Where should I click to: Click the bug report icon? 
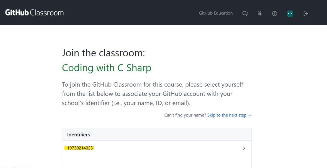[x=260, y=13]
